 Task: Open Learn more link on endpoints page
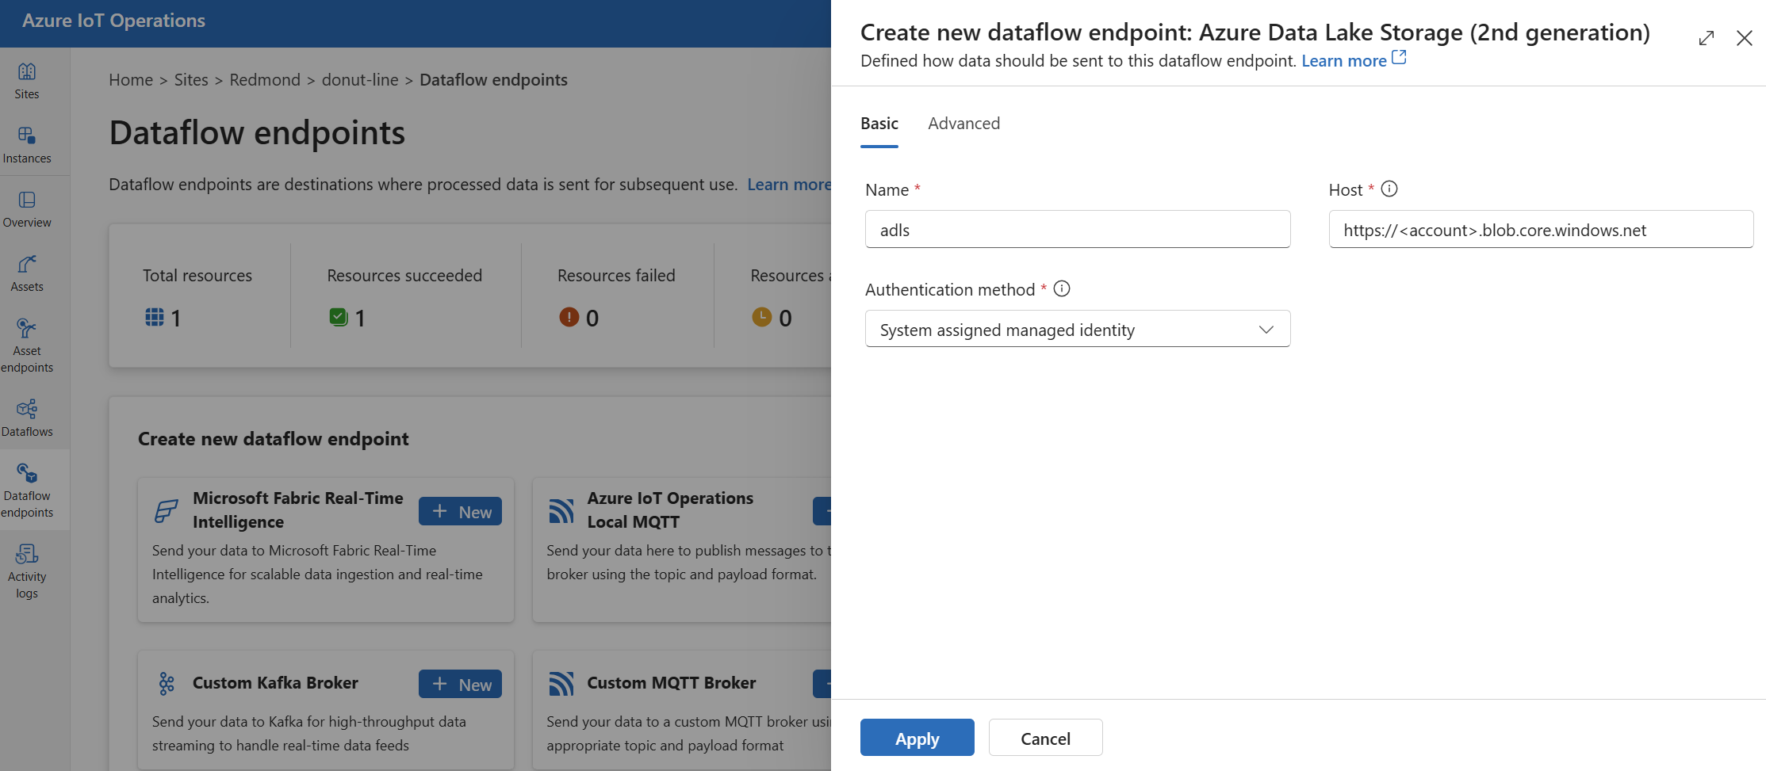[x=789, y=184]
